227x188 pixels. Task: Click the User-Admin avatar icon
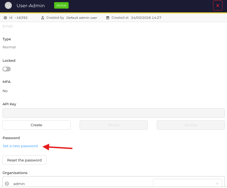tap(8, 5)
